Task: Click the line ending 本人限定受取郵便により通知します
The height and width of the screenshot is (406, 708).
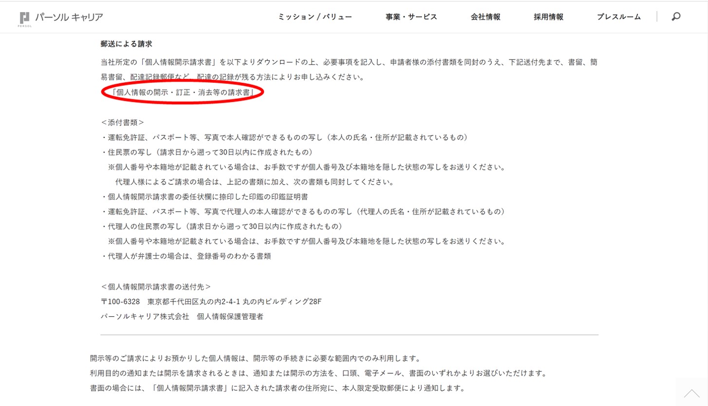Action: 278,389
